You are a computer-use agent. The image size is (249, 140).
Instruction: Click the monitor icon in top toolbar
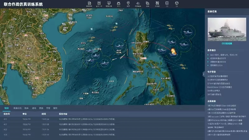coord(109,3)
